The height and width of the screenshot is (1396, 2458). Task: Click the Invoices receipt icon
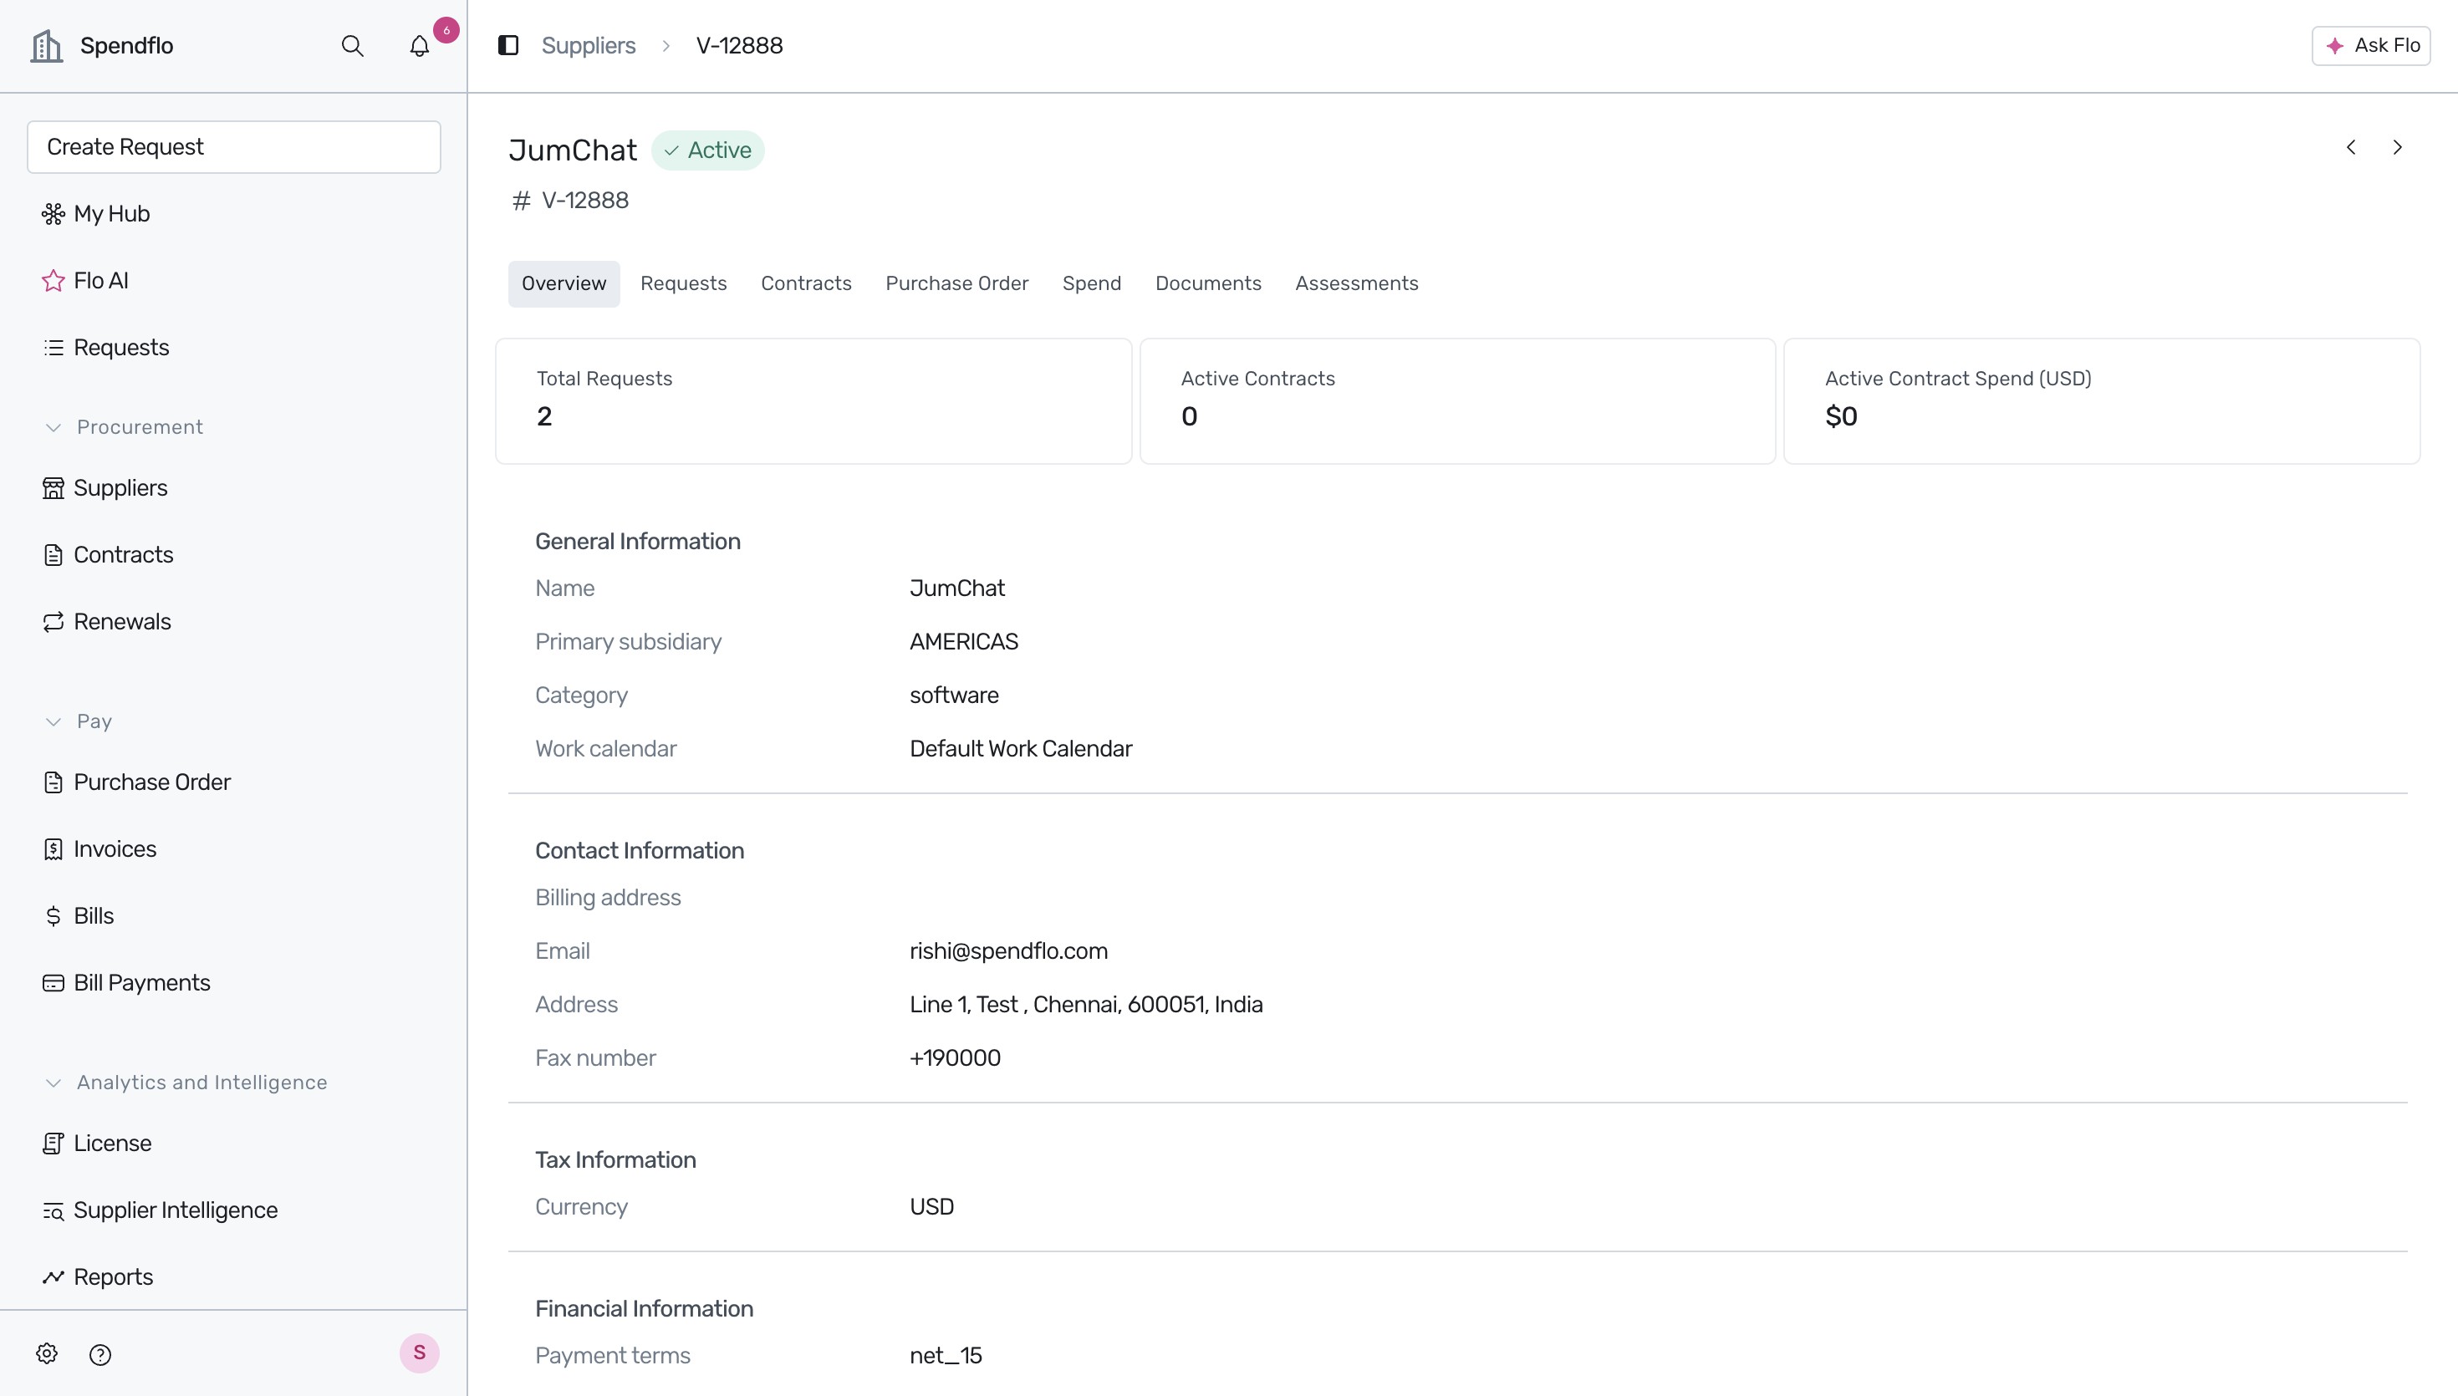[x=54, y=849]
